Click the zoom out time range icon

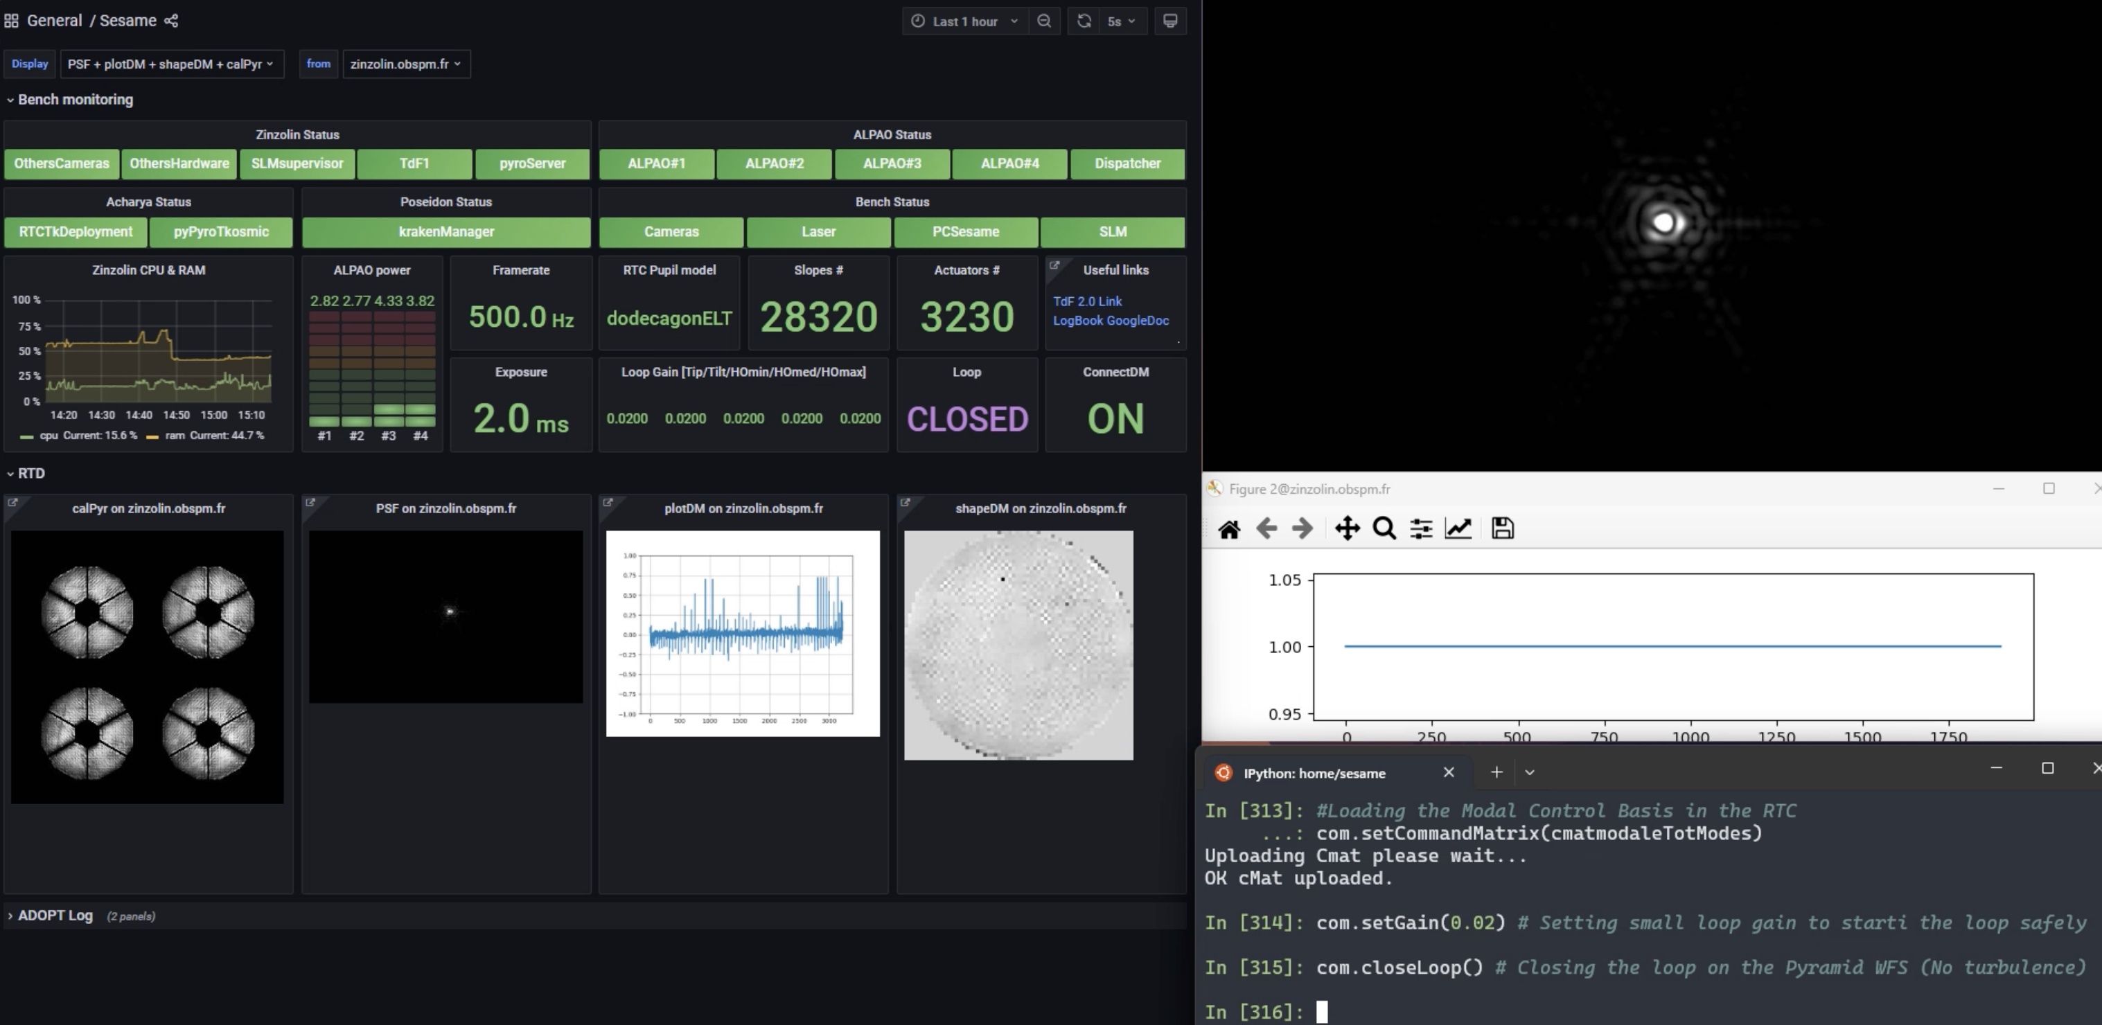(x=1045, y=21)
